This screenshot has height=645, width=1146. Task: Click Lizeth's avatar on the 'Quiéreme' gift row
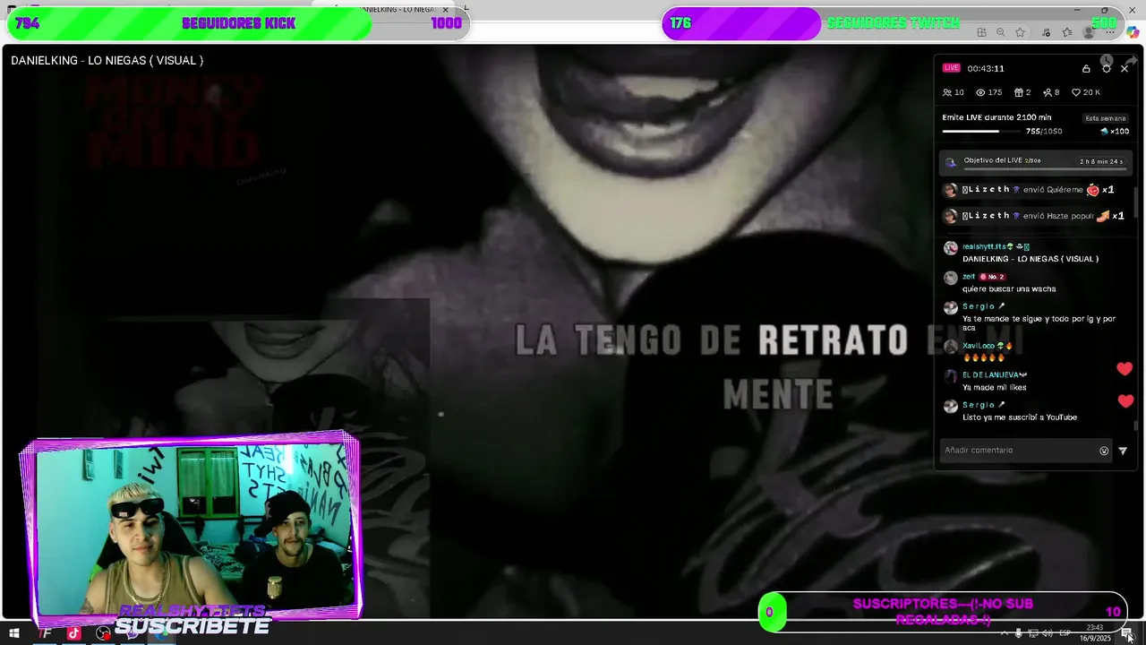coord(950,190)
